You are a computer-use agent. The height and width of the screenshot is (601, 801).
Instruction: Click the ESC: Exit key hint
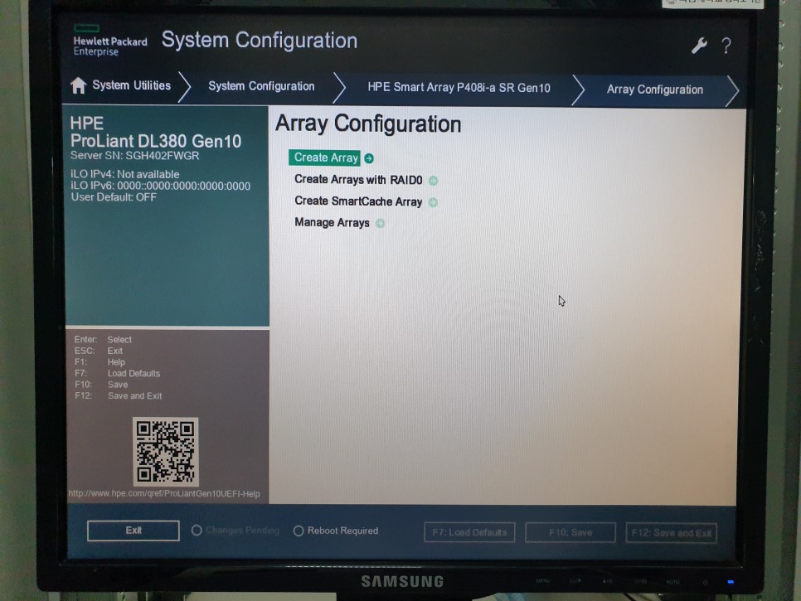coord(99,351)
